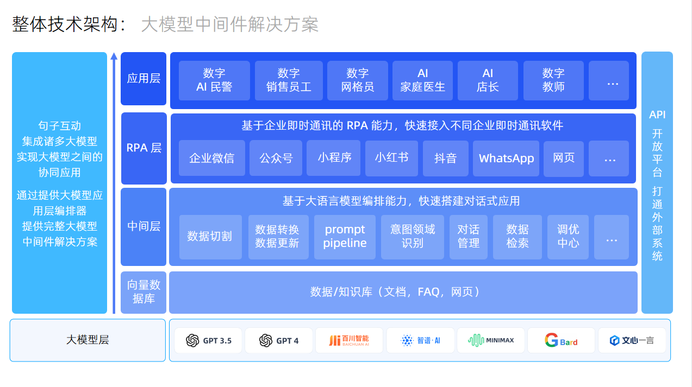692x387 pixels.
Task: Click the title 整体技术架构
Action: pos(65,24)
